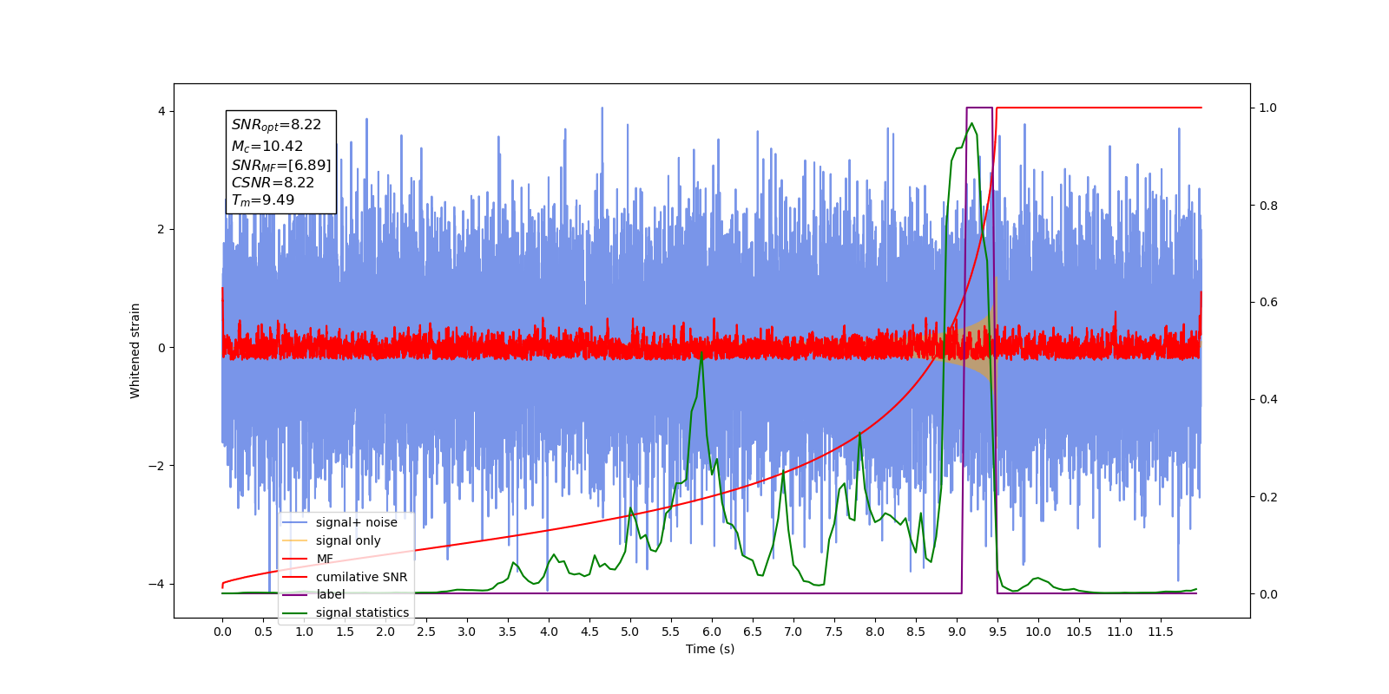Image resolution: width=1389 pixels, height=694 pixels.
Task: Click the x-axis tick label 0.5
Action: pos(263,632)
